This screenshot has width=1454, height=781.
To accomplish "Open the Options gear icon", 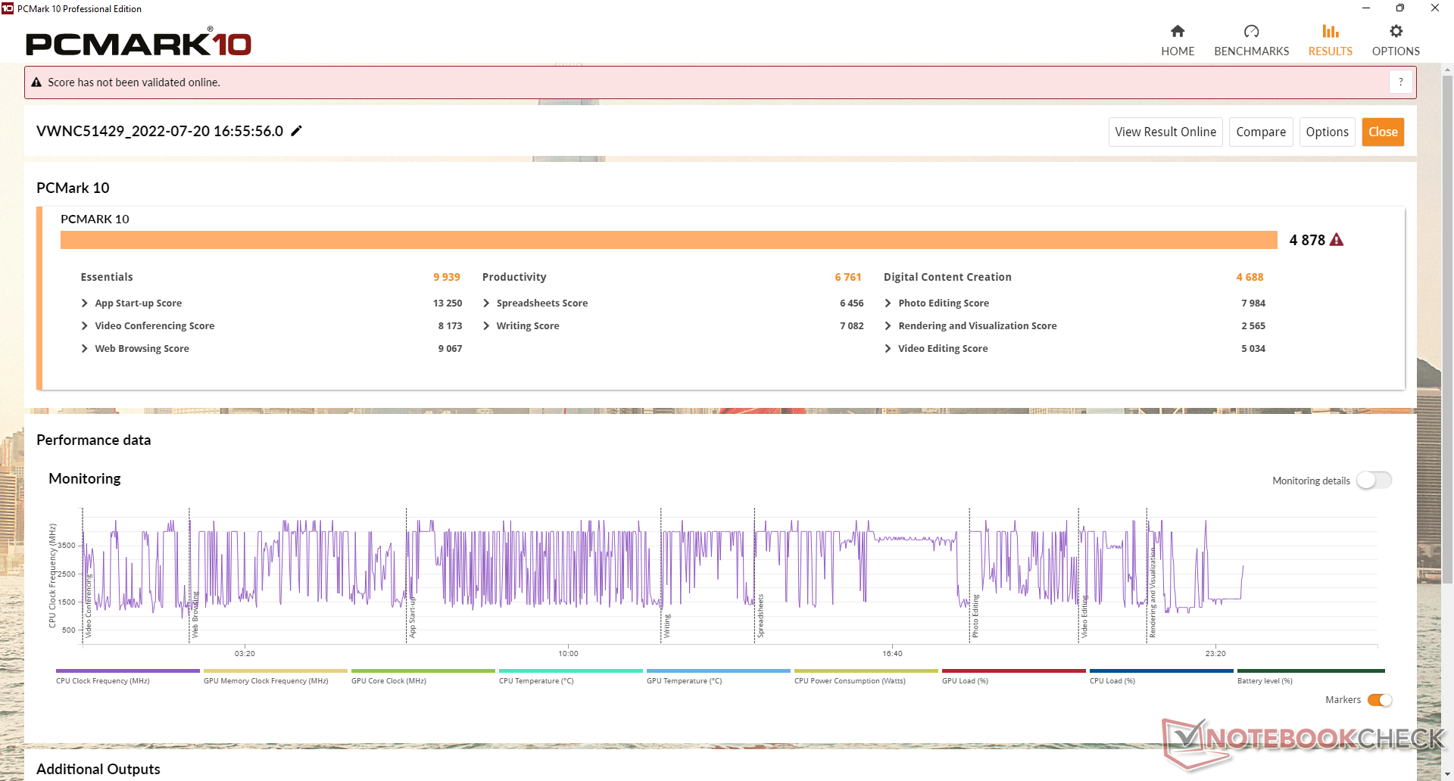I will [x=1396, y=31].
